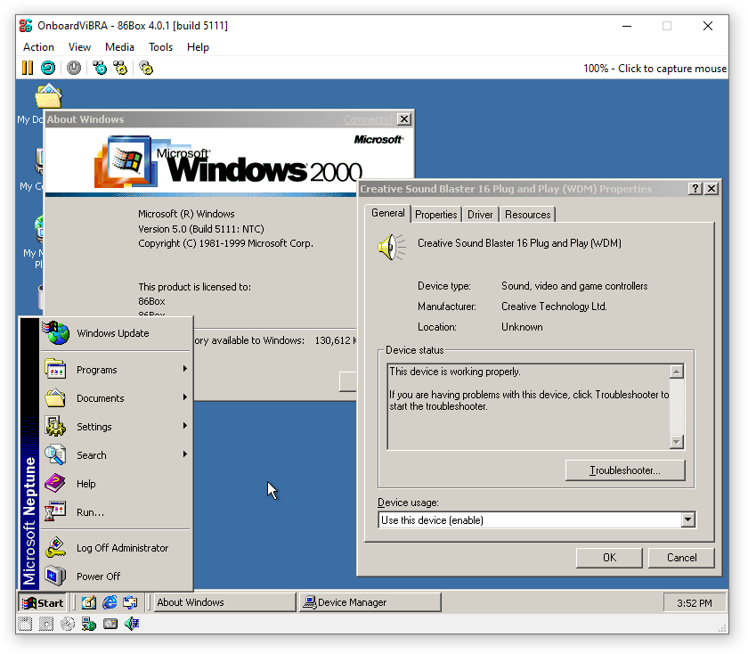Open Outlook Express icon in Quick Launch

click(130, 602)
